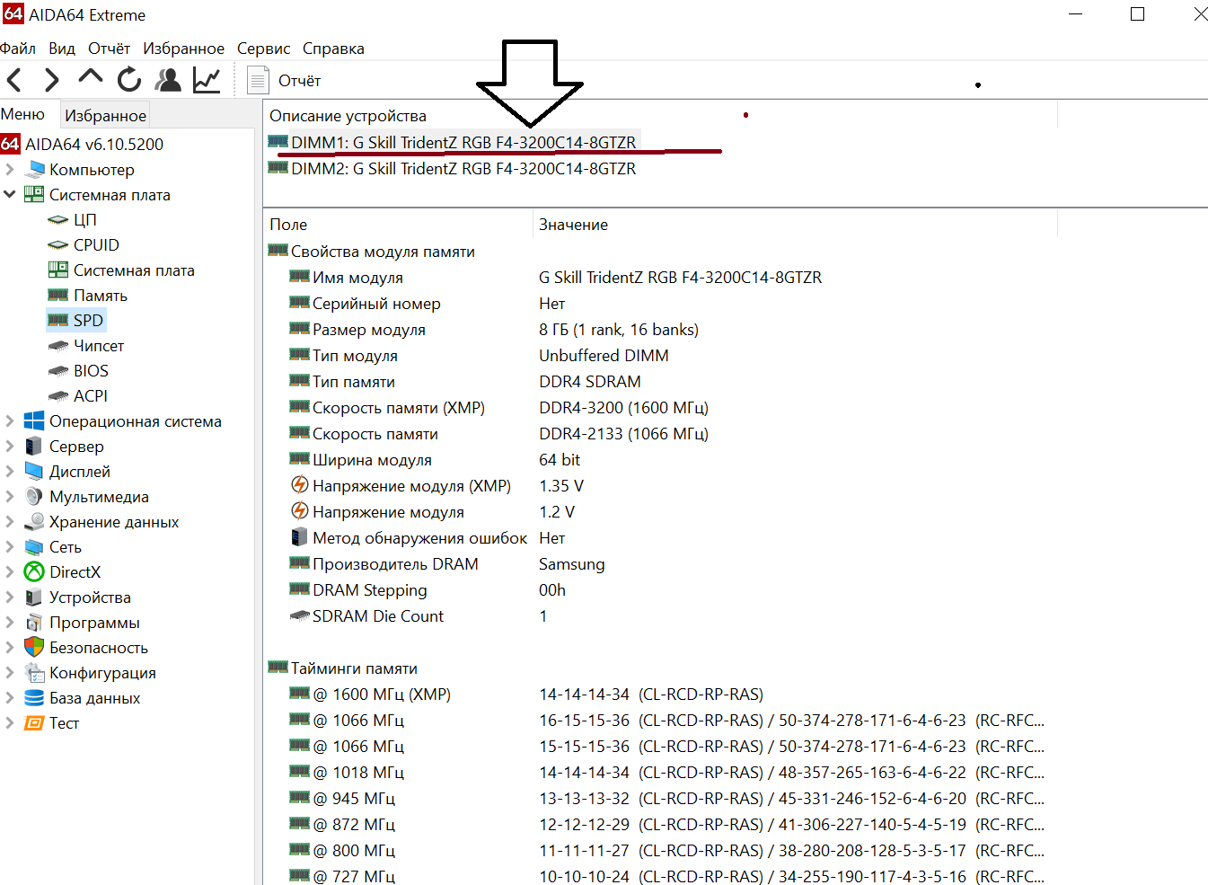Screen dimensions: 1208x885
Task: Click the Конфигурация config icon
Action: [x=34, y=672]
